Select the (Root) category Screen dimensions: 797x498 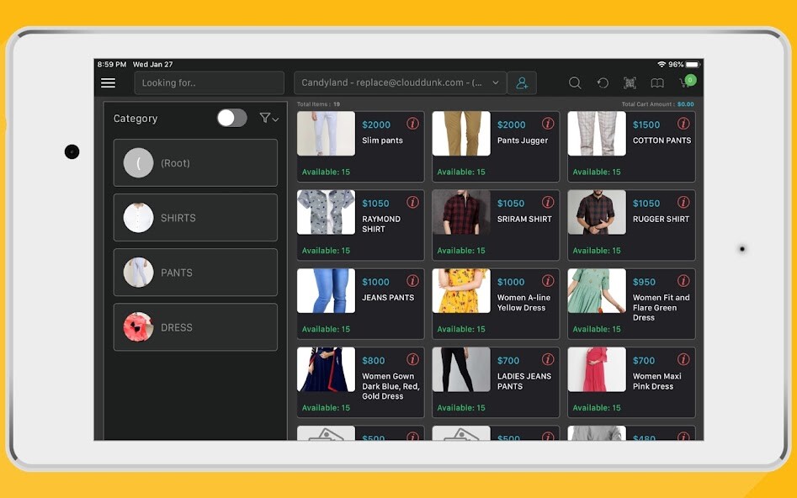pos(196,162)
